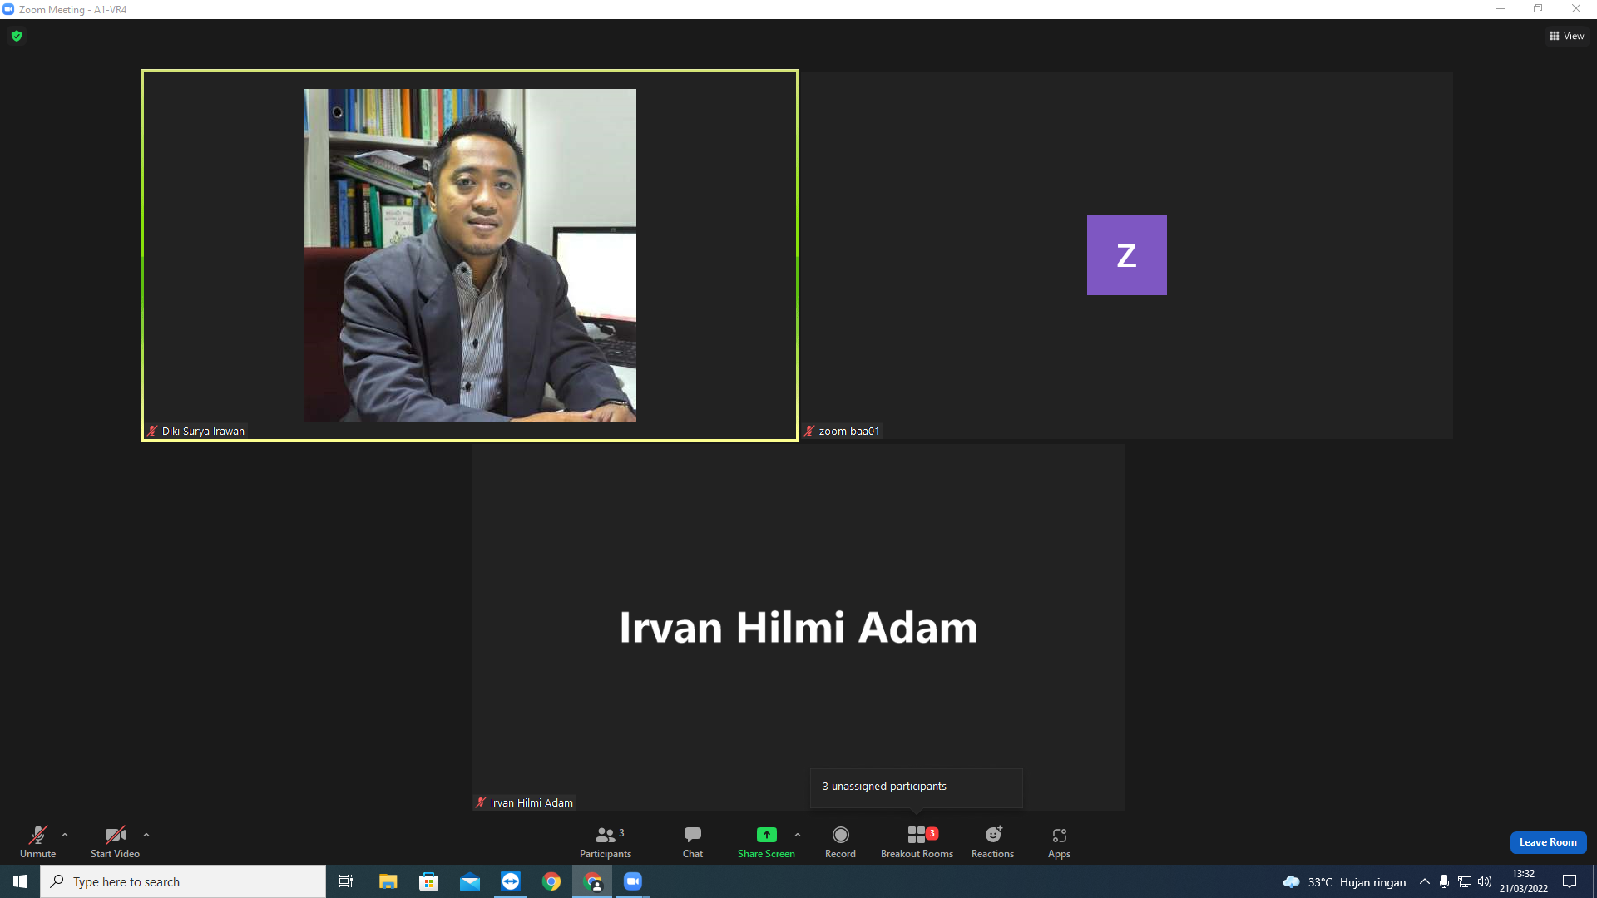Open the Mail app from the taskbar
Image resolution: width=1597 pixels, height=898 pixels.
[x=469, y=881]
